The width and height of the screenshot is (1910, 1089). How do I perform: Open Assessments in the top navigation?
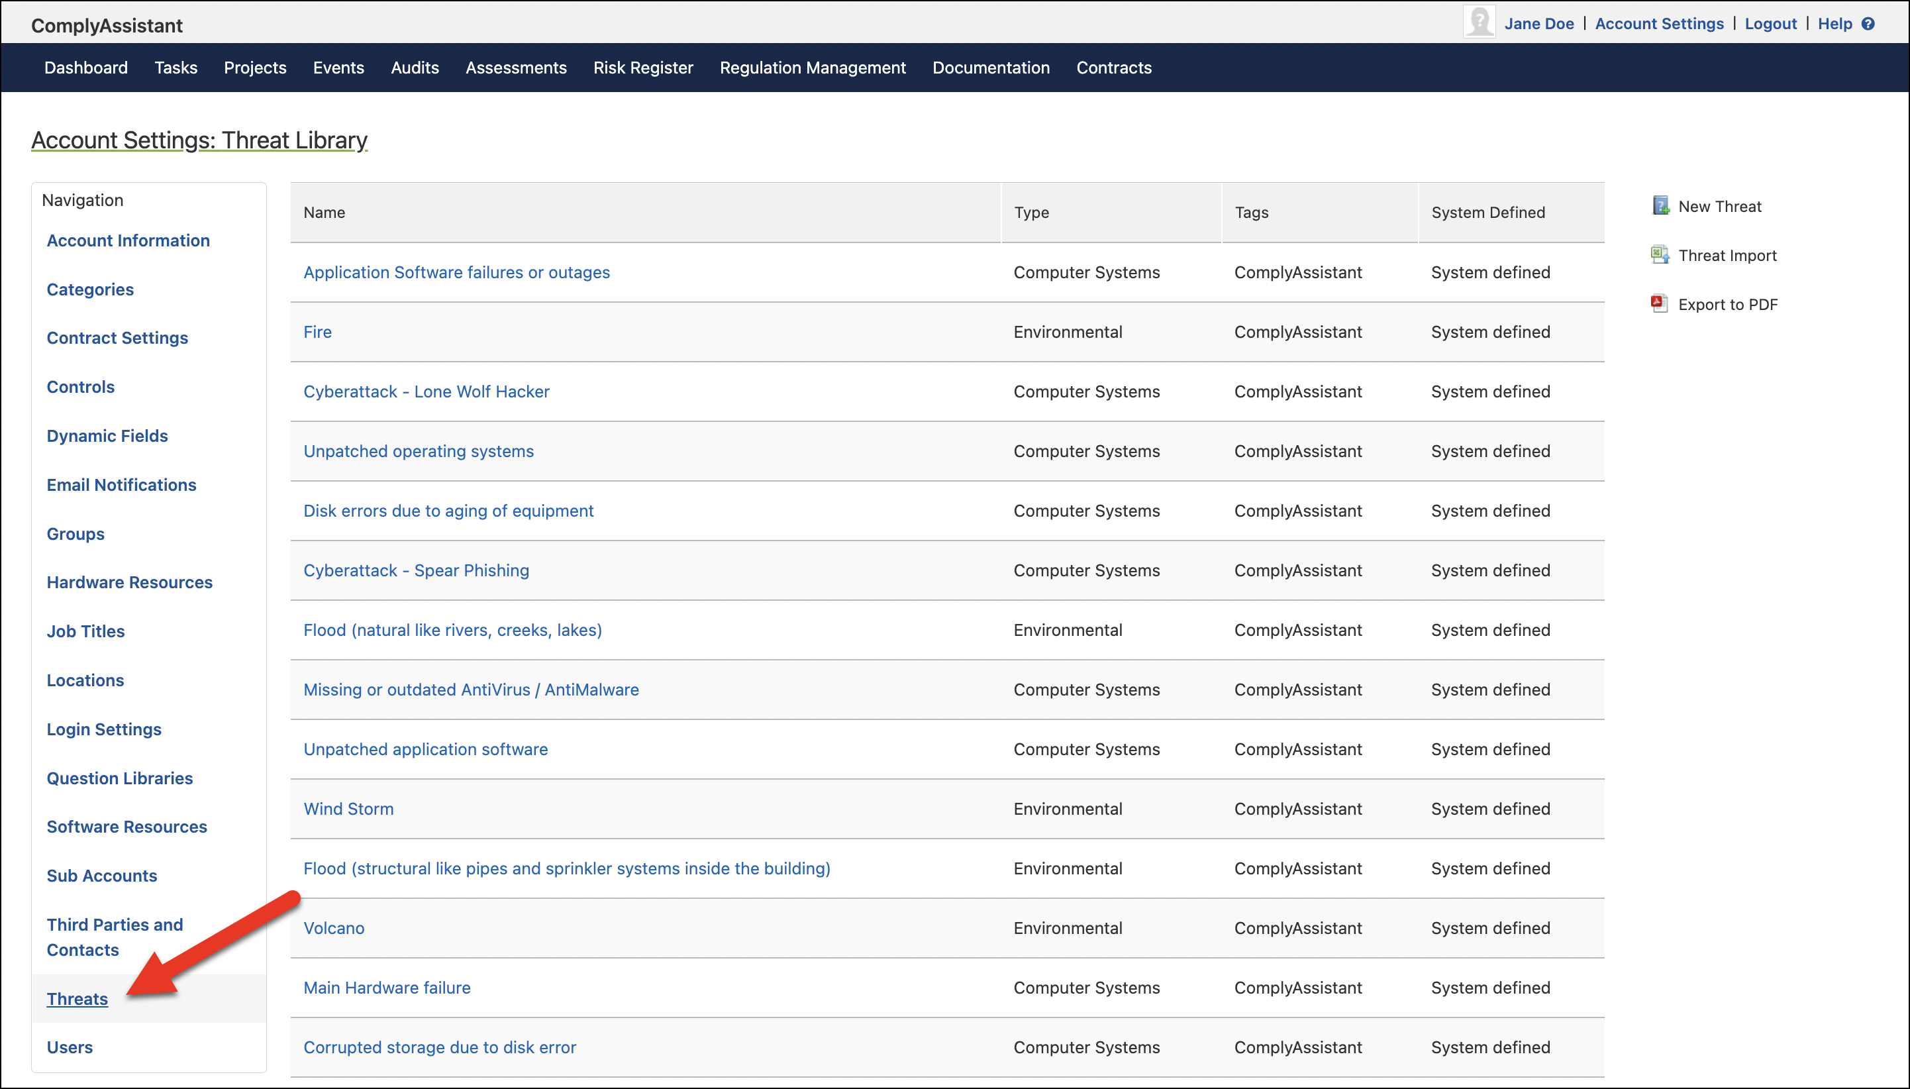(516, 68)
